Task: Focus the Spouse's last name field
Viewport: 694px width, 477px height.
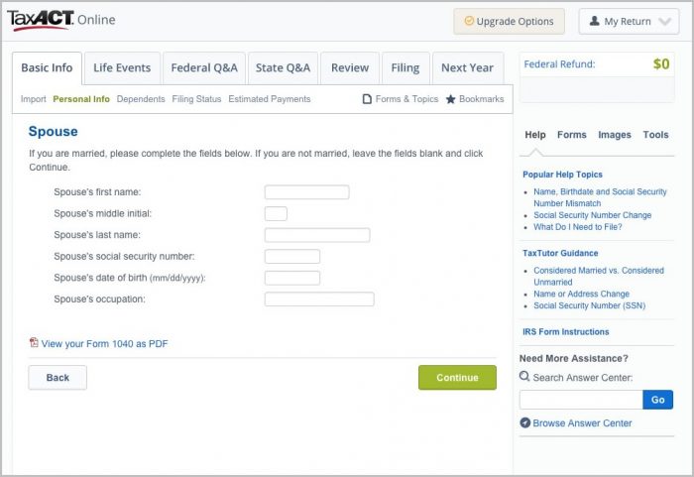Action: (x=317, y=235)
